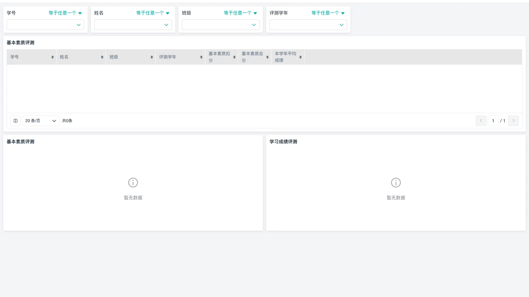Open the 20 条/页 page size dropdown

41,121
